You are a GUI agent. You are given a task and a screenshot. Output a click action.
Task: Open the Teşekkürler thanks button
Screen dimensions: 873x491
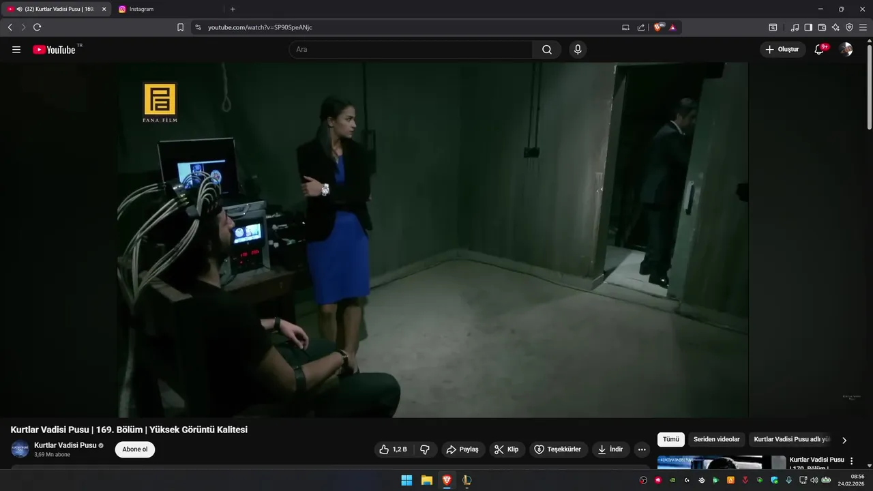(x=558, y=449)
